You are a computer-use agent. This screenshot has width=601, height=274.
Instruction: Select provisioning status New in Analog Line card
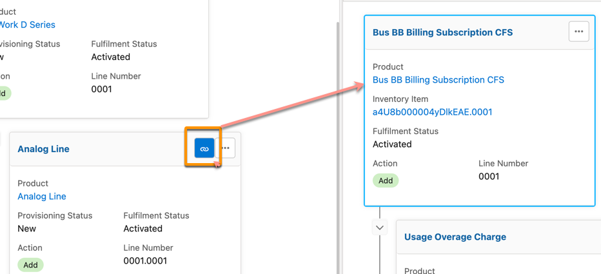click(27, 228)
